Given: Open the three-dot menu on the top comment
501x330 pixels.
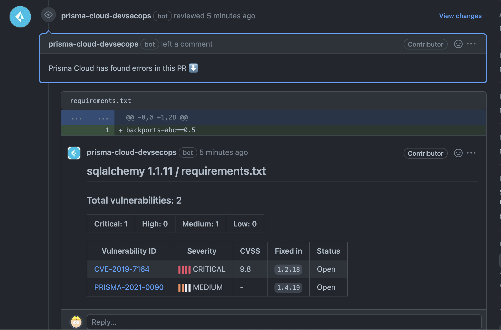Looking at the screenshot, I should [x=471, y=44].
